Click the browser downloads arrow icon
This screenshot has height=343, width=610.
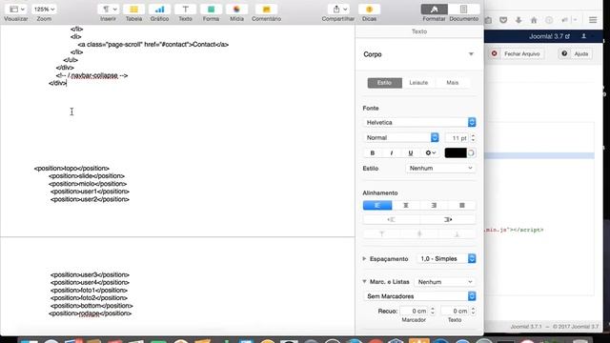tap(518, 20)
